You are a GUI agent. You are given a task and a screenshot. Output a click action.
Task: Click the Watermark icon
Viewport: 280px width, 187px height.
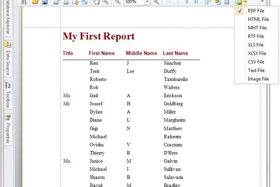pos(227,2)
